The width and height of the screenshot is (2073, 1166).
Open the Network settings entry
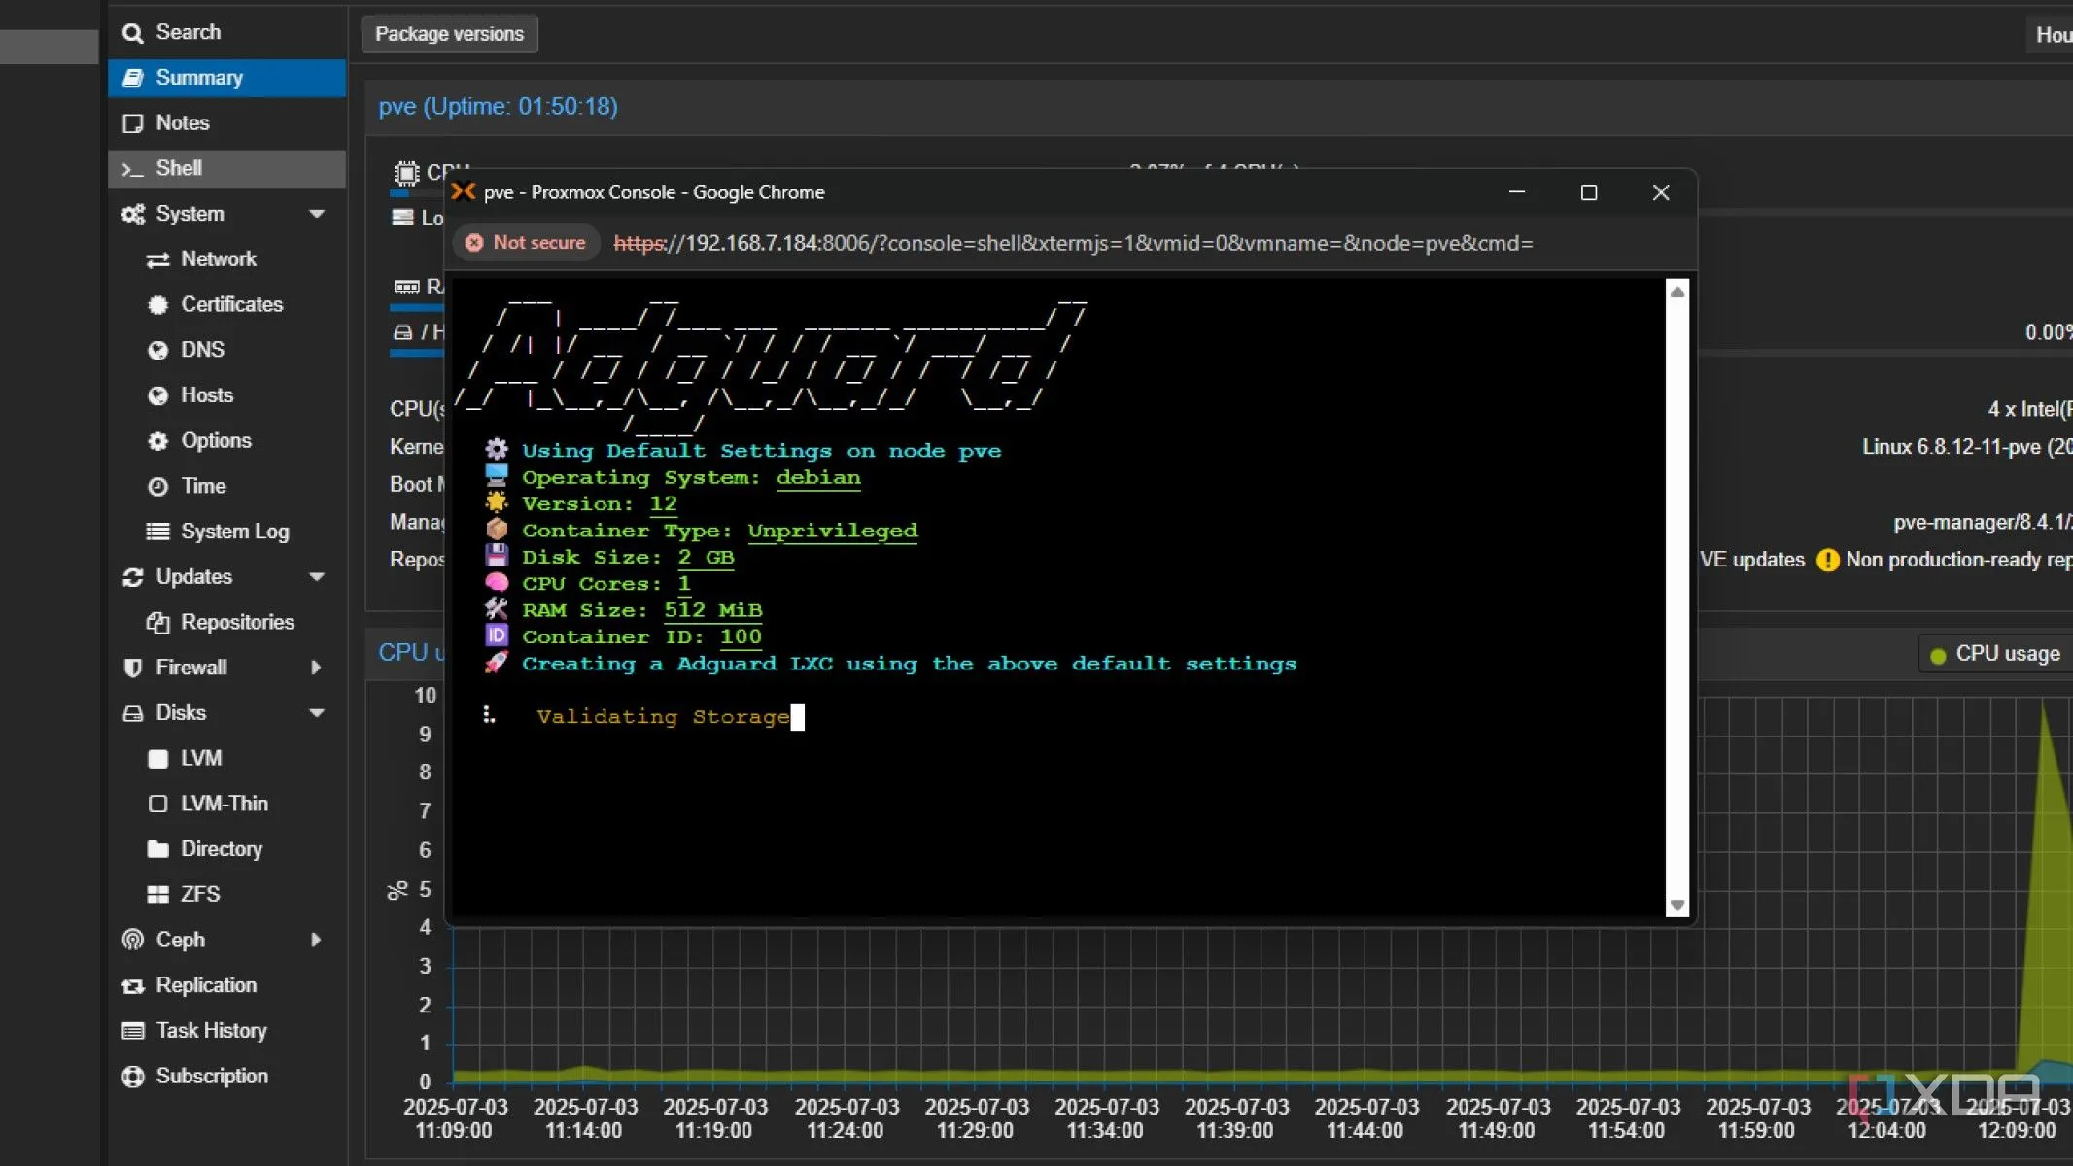point(226,259)
